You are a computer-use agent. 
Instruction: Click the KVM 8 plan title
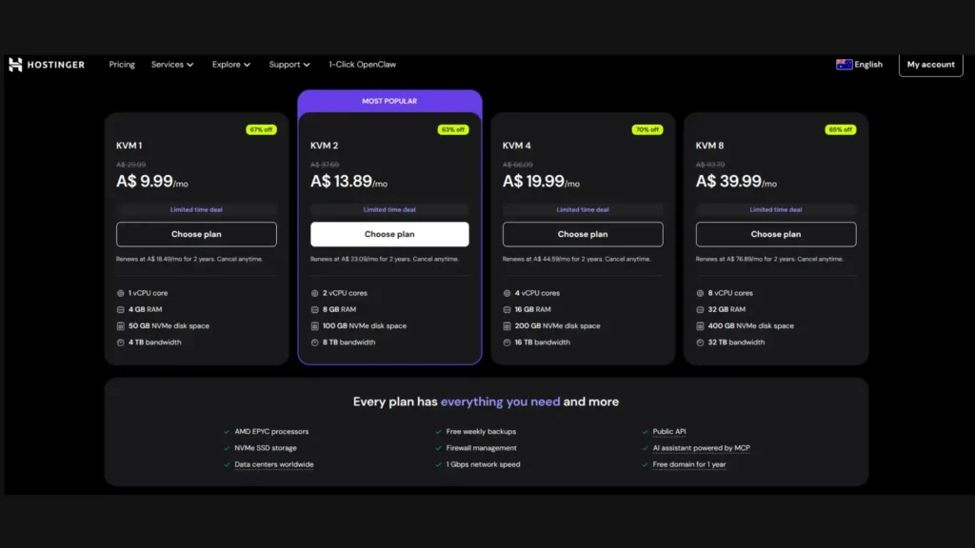coord(709,146)
